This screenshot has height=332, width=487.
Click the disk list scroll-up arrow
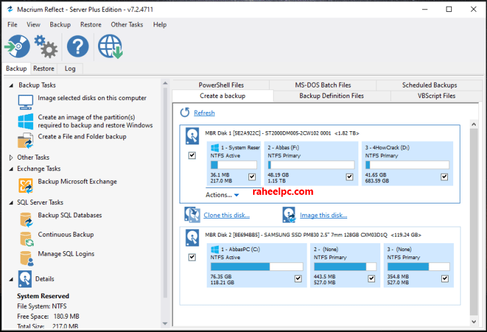(x=474, y=125)
